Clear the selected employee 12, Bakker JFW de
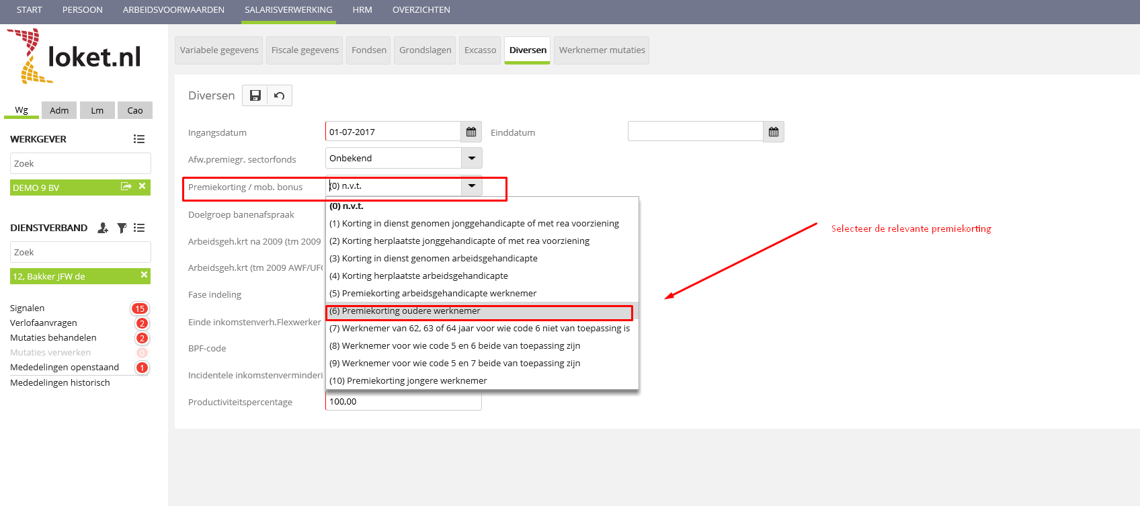This screenshot has width=1140, height=506. (144, 275)
